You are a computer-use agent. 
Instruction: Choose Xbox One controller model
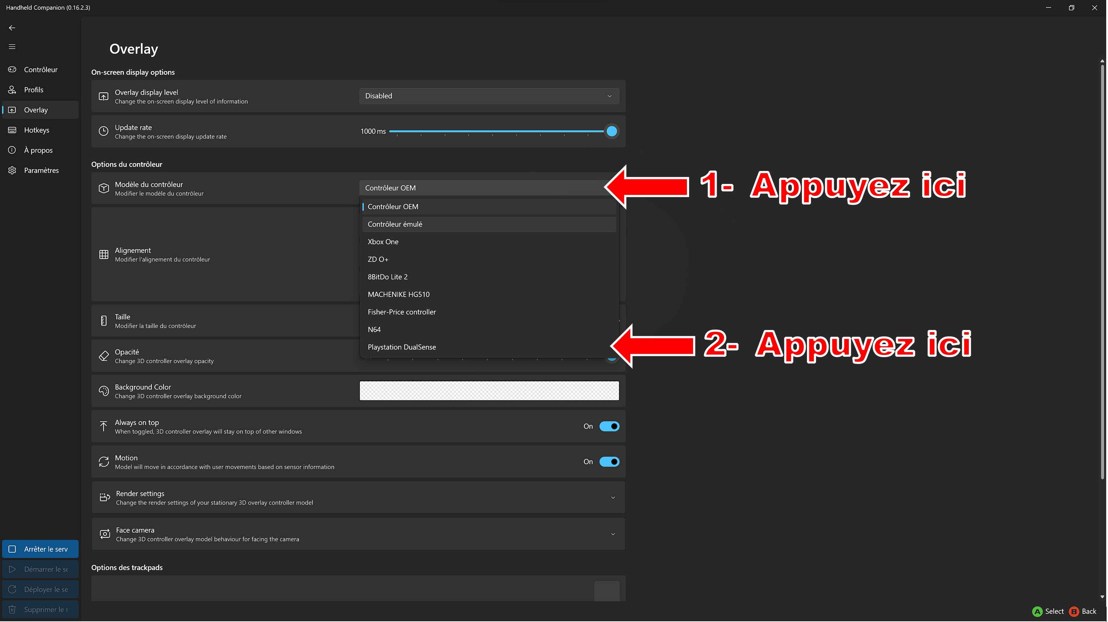[383, 242]
